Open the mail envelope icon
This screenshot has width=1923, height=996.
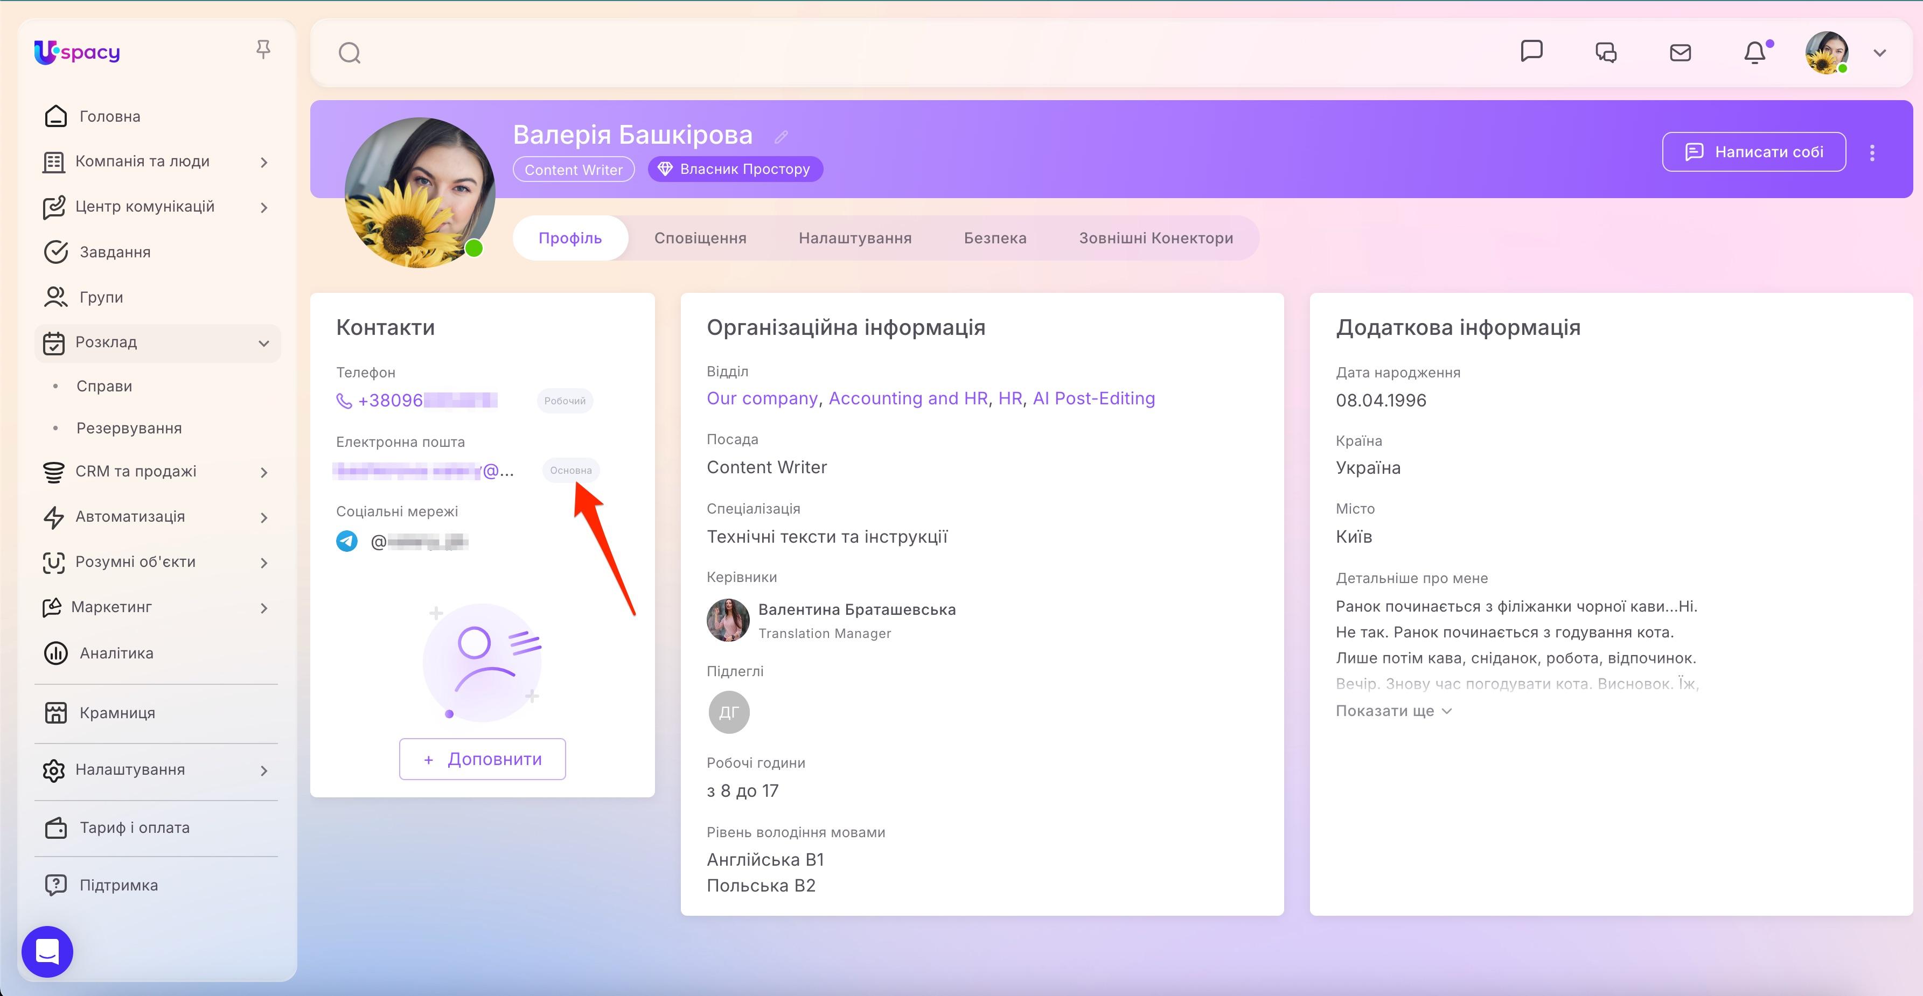pos(1681,52)
